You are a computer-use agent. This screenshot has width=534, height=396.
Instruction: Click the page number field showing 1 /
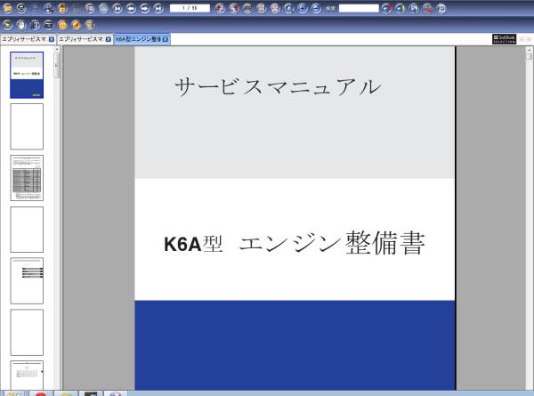[190, 8]
